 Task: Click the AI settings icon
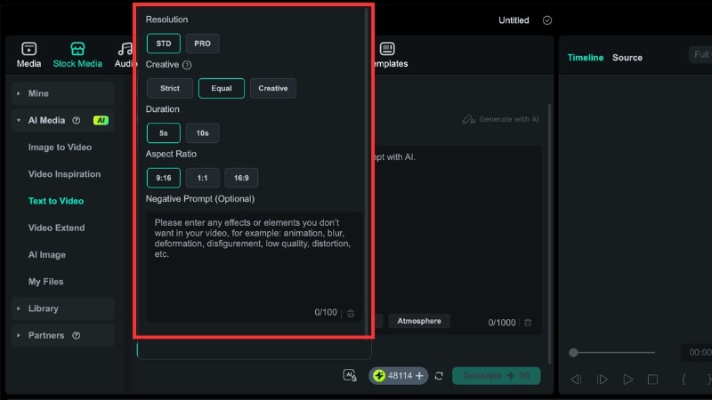coord(350,375)
